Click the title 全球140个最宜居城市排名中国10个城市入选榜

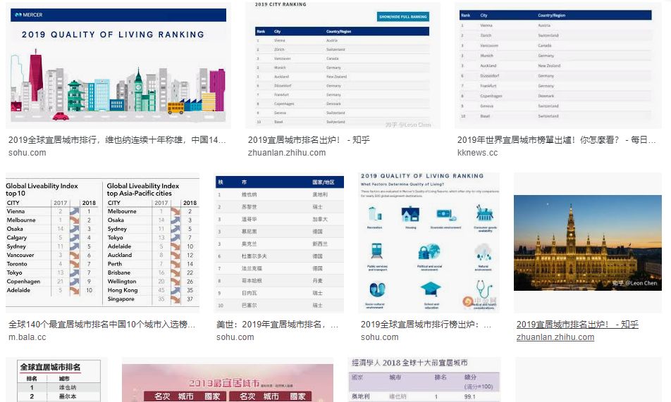(x=101, y=325)
